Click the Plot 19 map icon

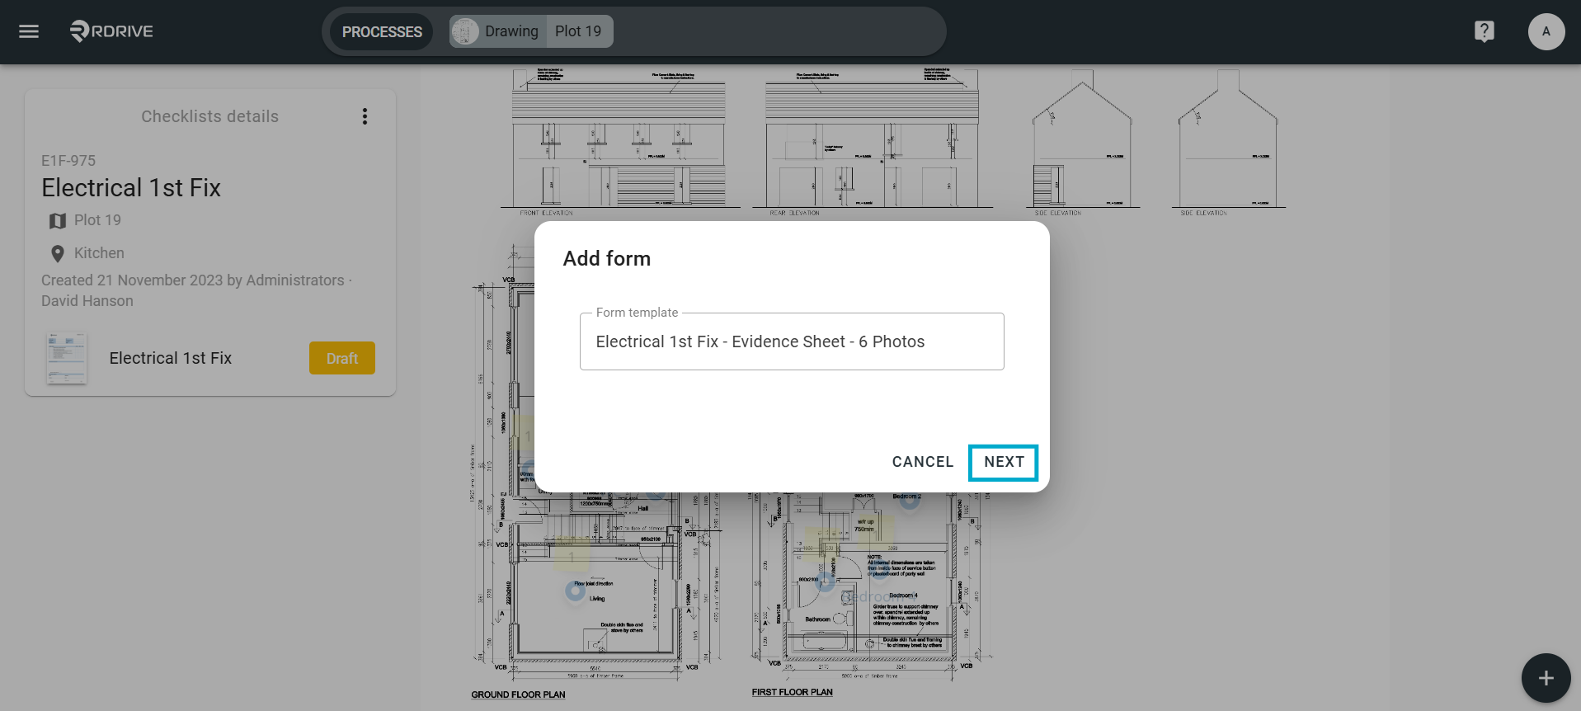point(57,221)
